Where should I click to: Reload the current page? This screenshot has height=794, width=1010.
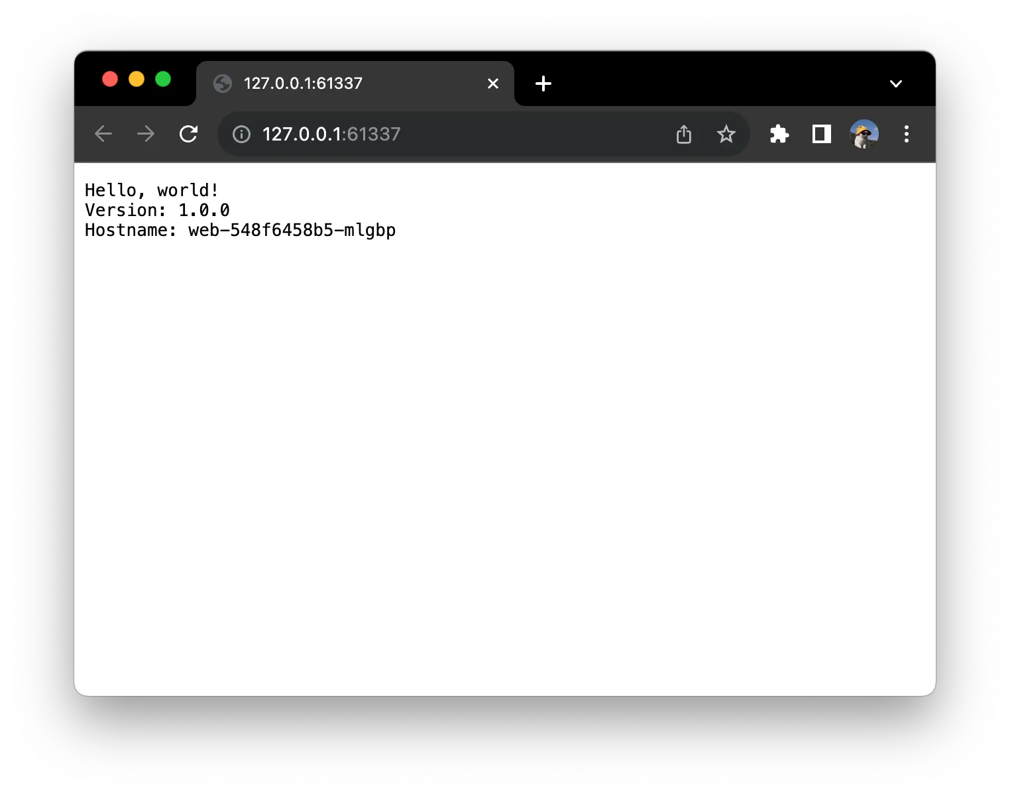(x=189, y=134)
